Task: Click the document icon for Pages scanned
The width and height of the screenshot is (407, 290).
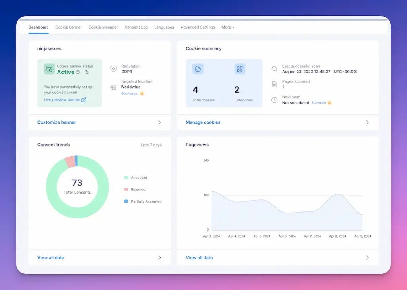Action: pos(274,84)
